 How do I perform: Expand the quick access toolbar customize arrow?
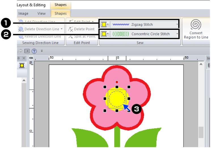[x=42, y=51]
